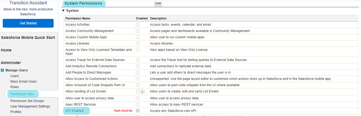This screenshot has width=361, height=116.
Task: Tick the Access Libraries checkbox
Action: 138,43
